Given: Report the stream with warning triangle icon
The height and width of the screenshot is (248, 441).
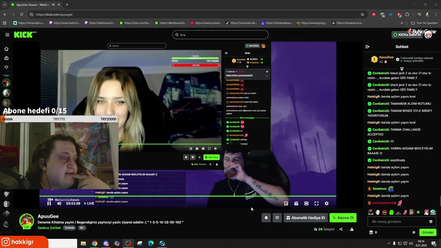Looking at the screenshot, I should point(352,229).
